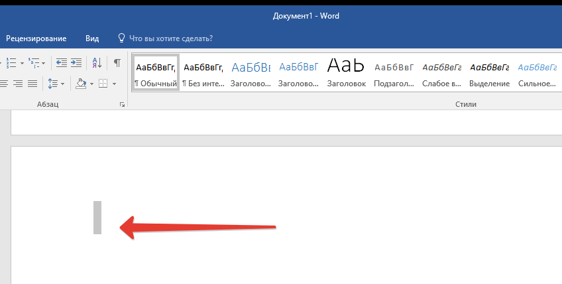The image size is (562, 284).
Task: Open the Абзац dialog launcher
Action: point(122,105)
